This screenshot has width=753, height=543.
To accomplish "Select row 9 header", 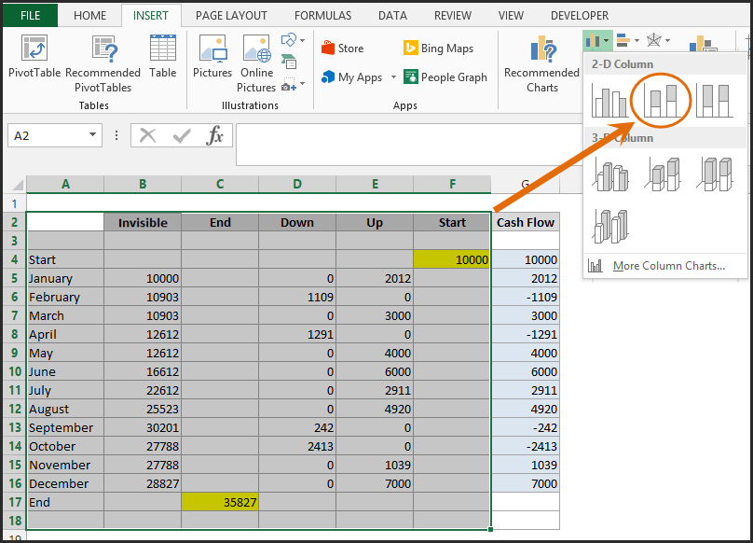I will [14, 353].
